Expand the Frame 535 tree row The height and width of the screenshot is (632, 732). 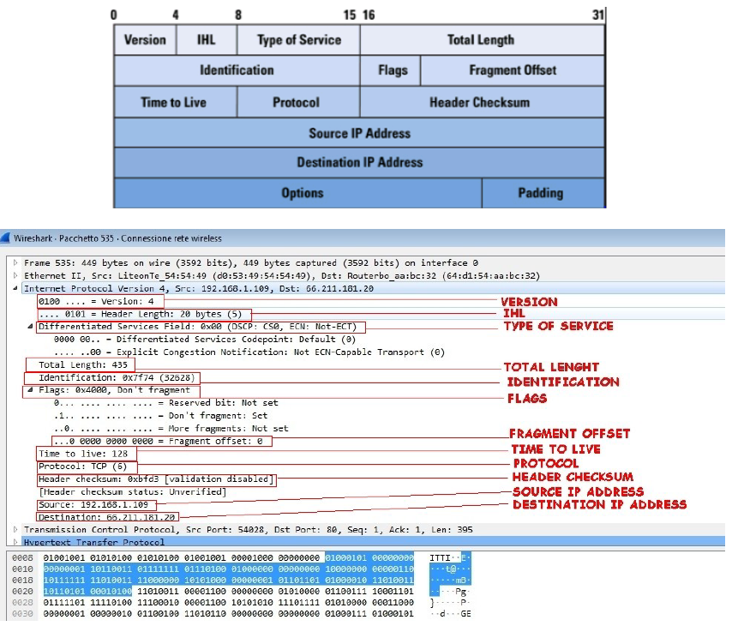[x=15, y=263]
